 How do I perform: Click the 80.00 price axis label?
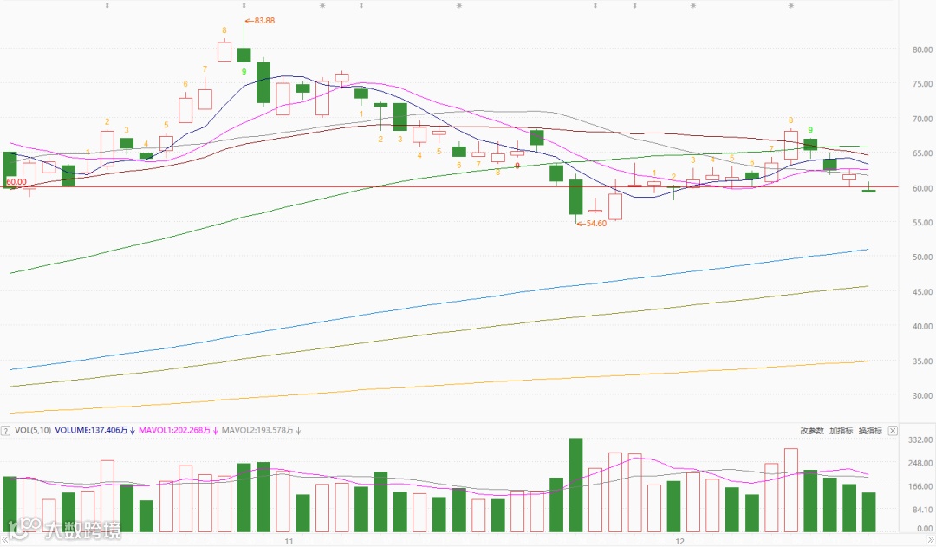(922, 50)
